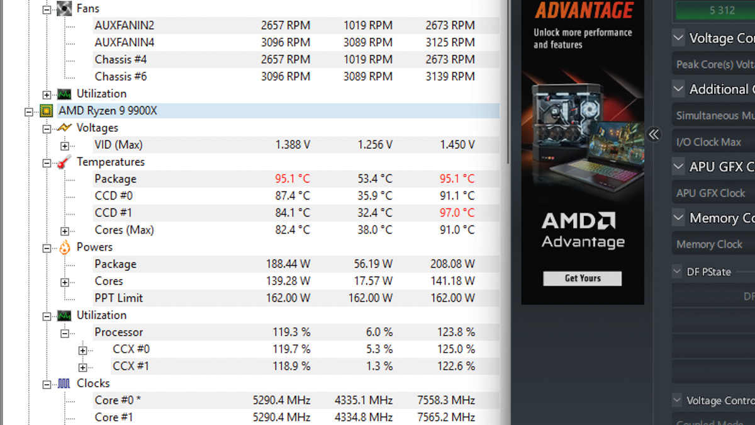Collapse the AMD Ryzen 9 9900X node

(28, 111)
